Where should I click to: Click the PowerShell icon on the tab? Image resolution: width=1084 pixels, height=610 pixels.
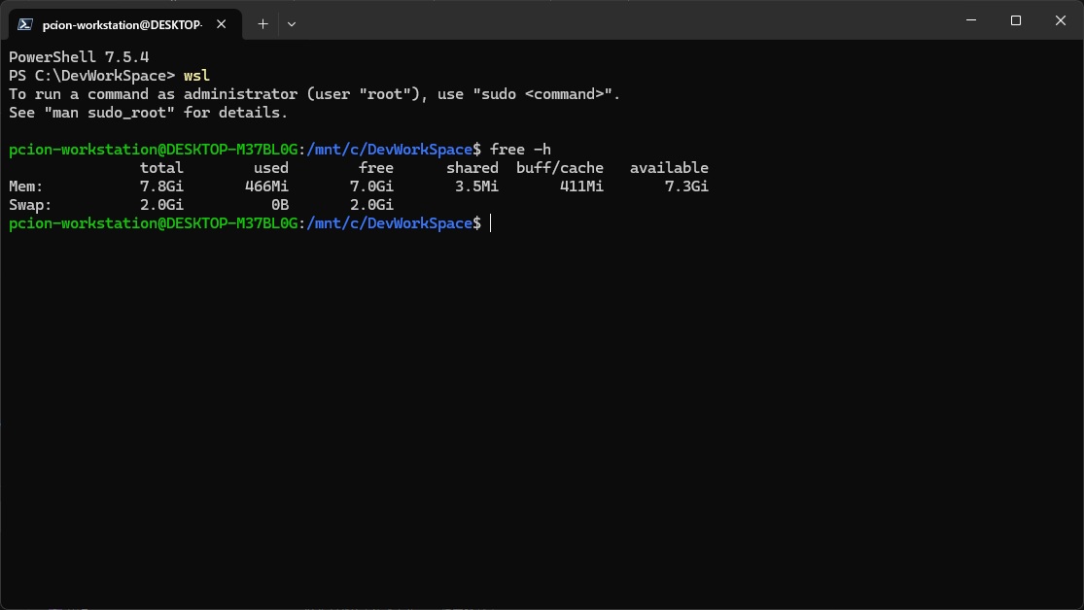pyautogui.click(x=26, y=23)
